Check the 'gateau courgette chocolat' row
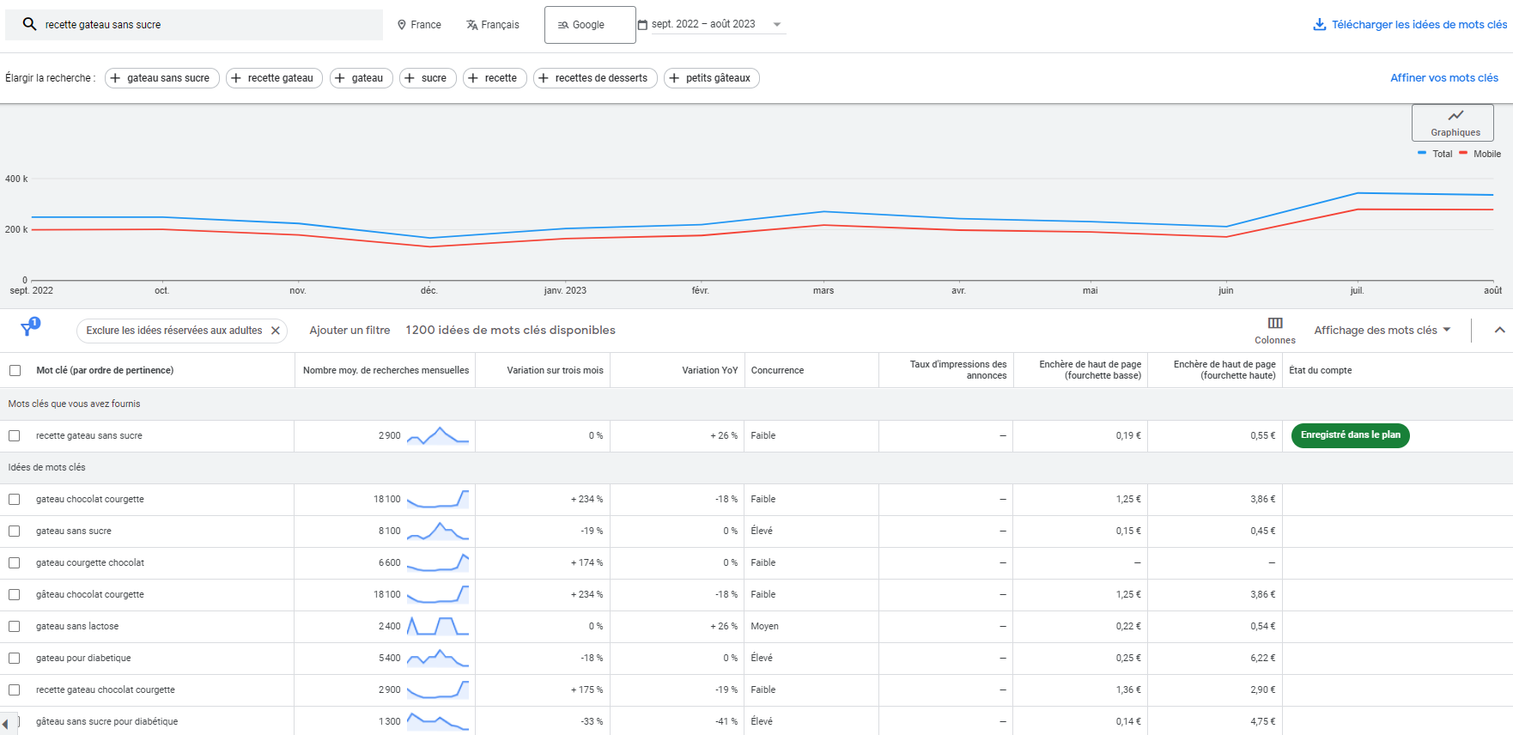1513x735 pixels. coord(15,563)
